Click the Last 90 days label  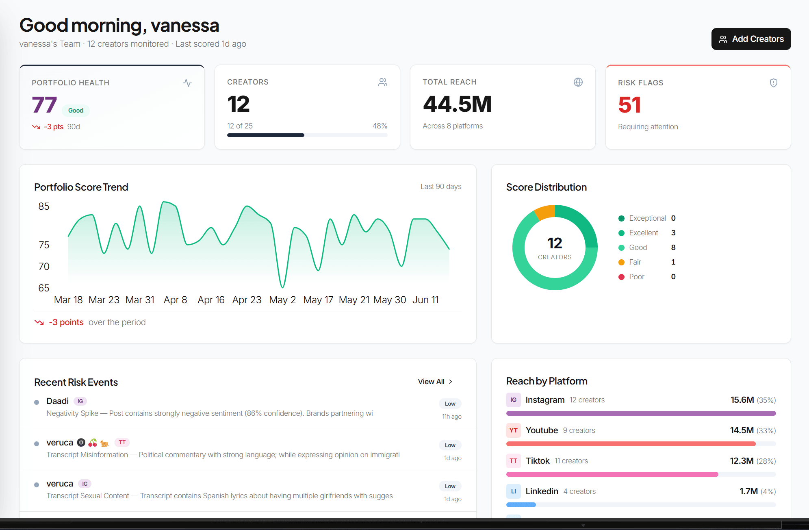[441, 187]
